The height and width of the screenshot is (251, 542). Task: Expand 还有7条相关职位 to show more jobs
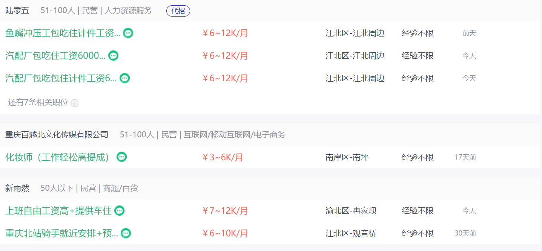click(38, 102)
